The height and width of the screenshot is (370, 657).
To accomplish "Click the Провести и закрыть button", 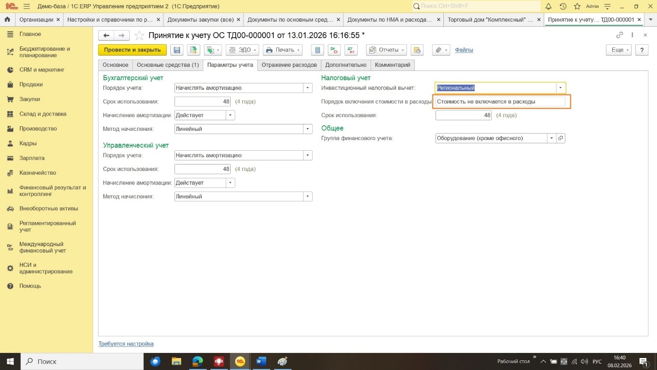I will 132,50.
